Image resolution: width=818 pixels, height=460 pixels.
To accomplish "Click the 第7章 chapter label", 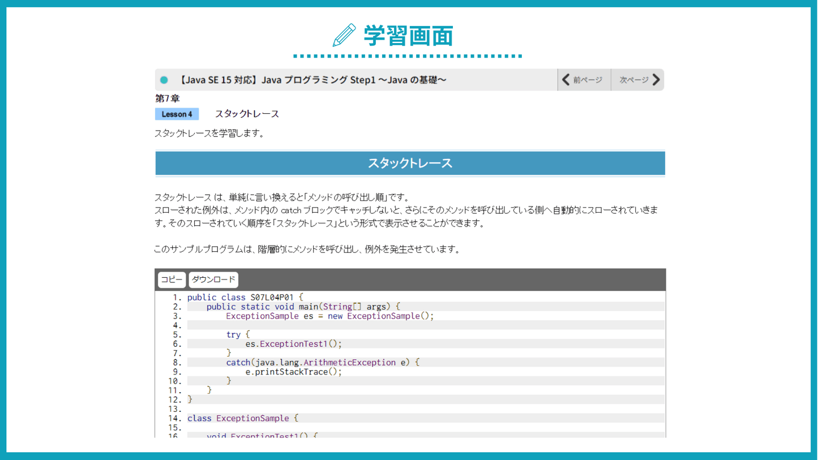I will tap(167, 98).
